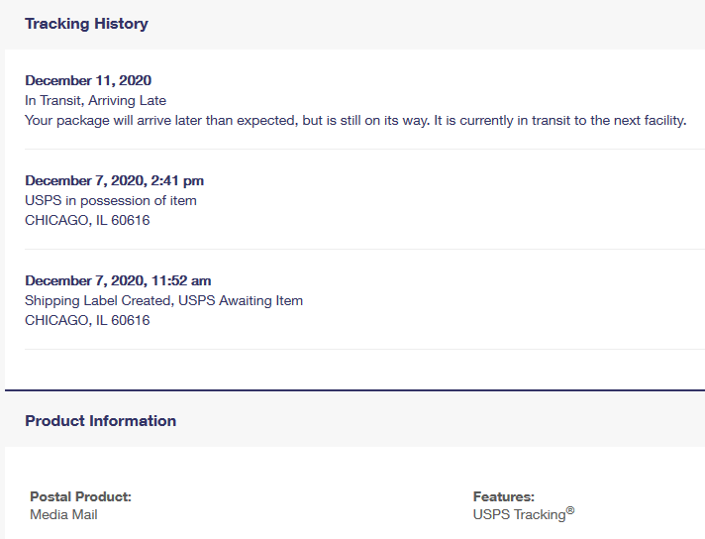Click the dark divider above Product Information

pos(356,390)
